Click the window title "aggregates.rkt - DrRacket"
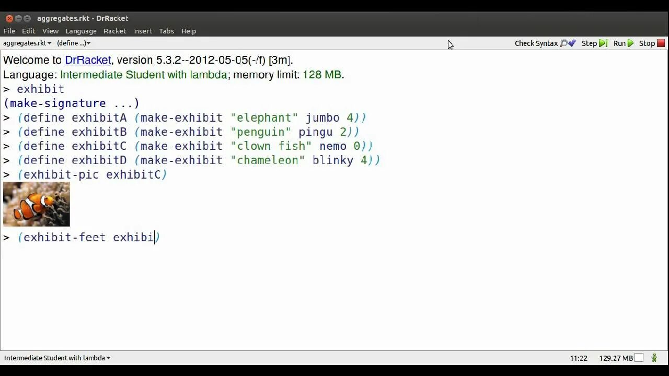 coord(83,18)
